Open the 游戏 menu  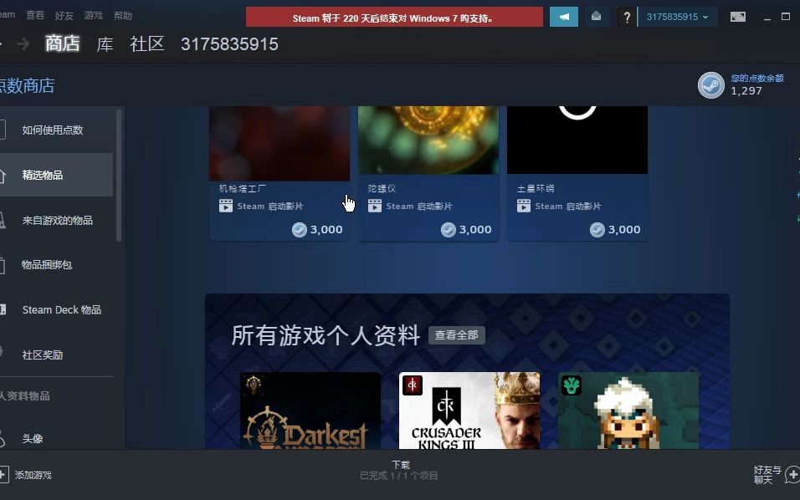[x=94, y=15]
